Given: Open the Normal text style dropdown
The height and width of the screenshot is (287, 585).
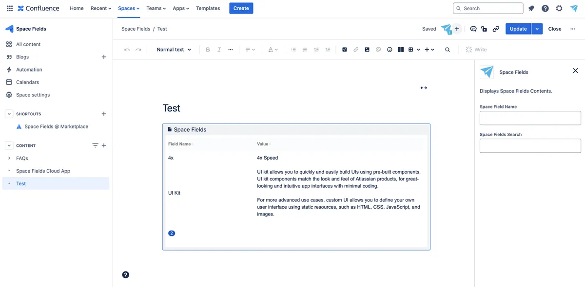Looking at the screenshot, I should (x=174, y=50).
